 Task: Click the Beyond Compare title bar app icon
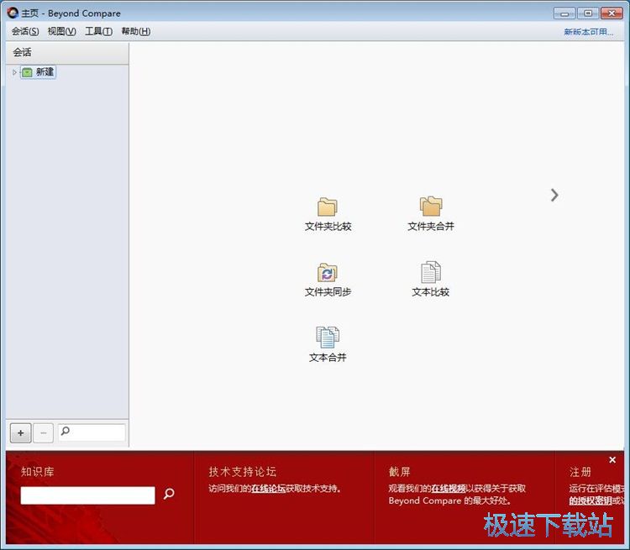pyautogui.click(x=13, y=13)
